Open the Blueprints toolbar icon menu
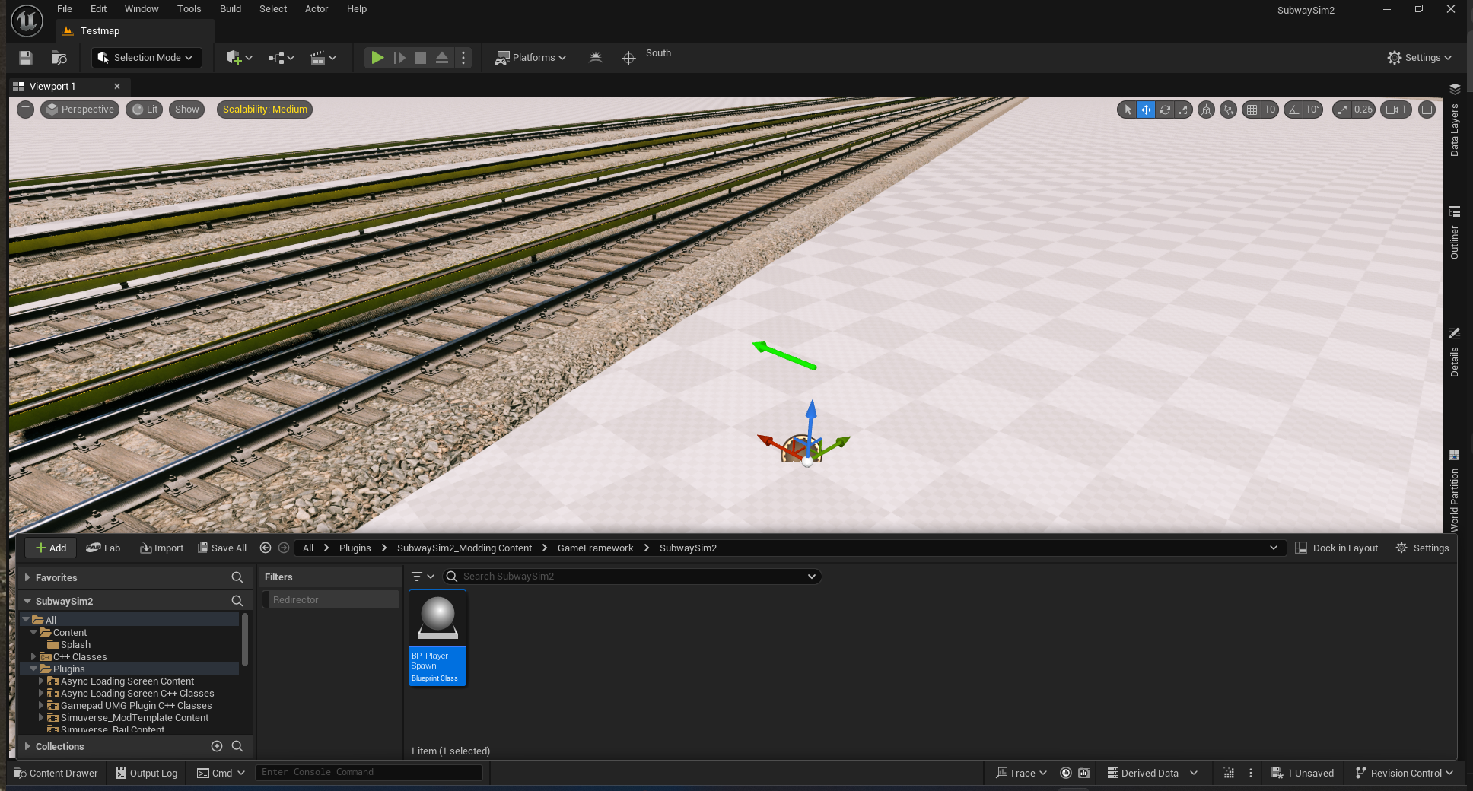Screen dimensions: 1473x791 click(x=281, y=58)
